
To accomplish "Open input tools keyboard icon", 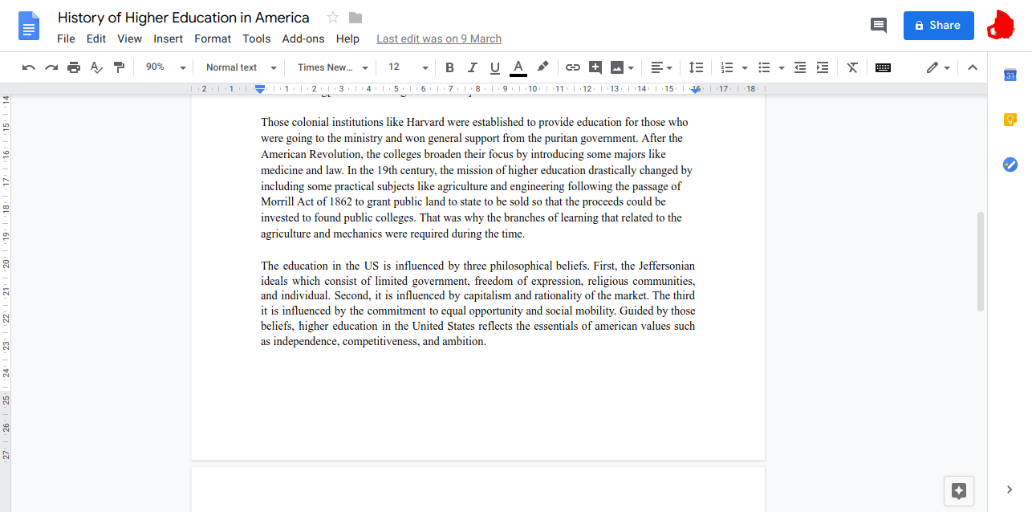I will coord(883,67).
